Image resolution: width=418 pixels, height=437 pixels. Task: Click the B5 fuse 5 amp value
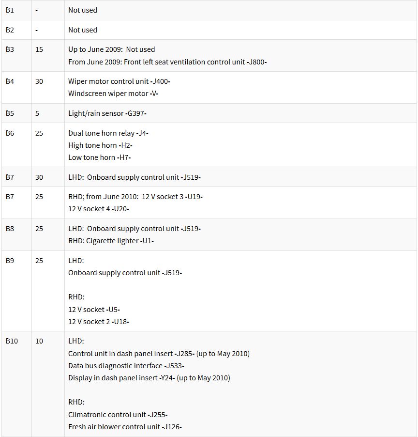(x=37, y=113)
